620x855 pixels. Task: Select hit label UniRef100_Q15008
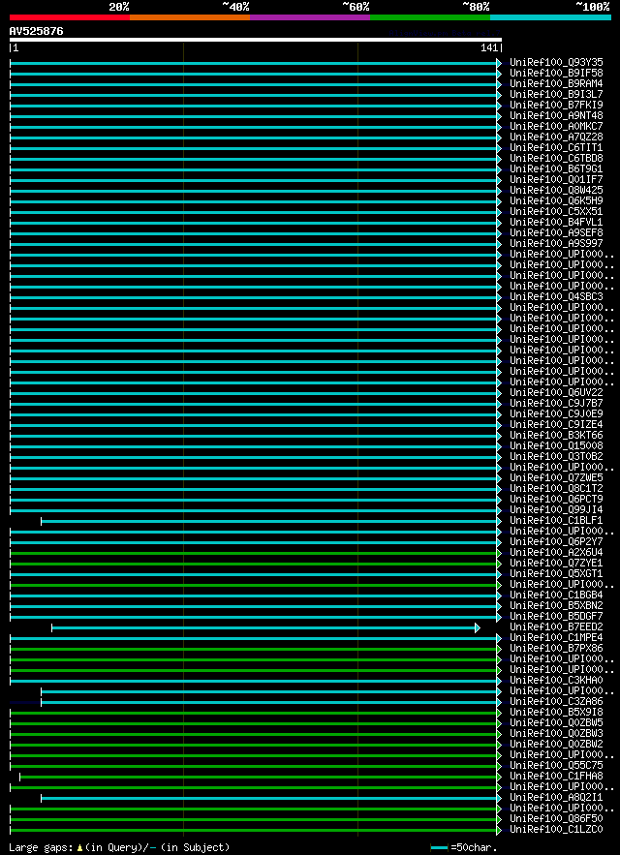(x=556, y=446)
